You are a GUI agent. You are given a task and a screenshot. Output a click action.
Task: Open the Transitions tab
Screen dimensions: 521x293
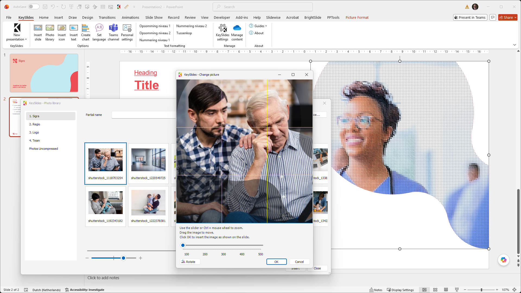point(107,17)
